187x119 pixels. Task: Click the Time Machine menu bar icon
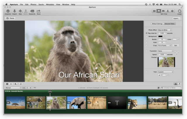click(146, 4)
